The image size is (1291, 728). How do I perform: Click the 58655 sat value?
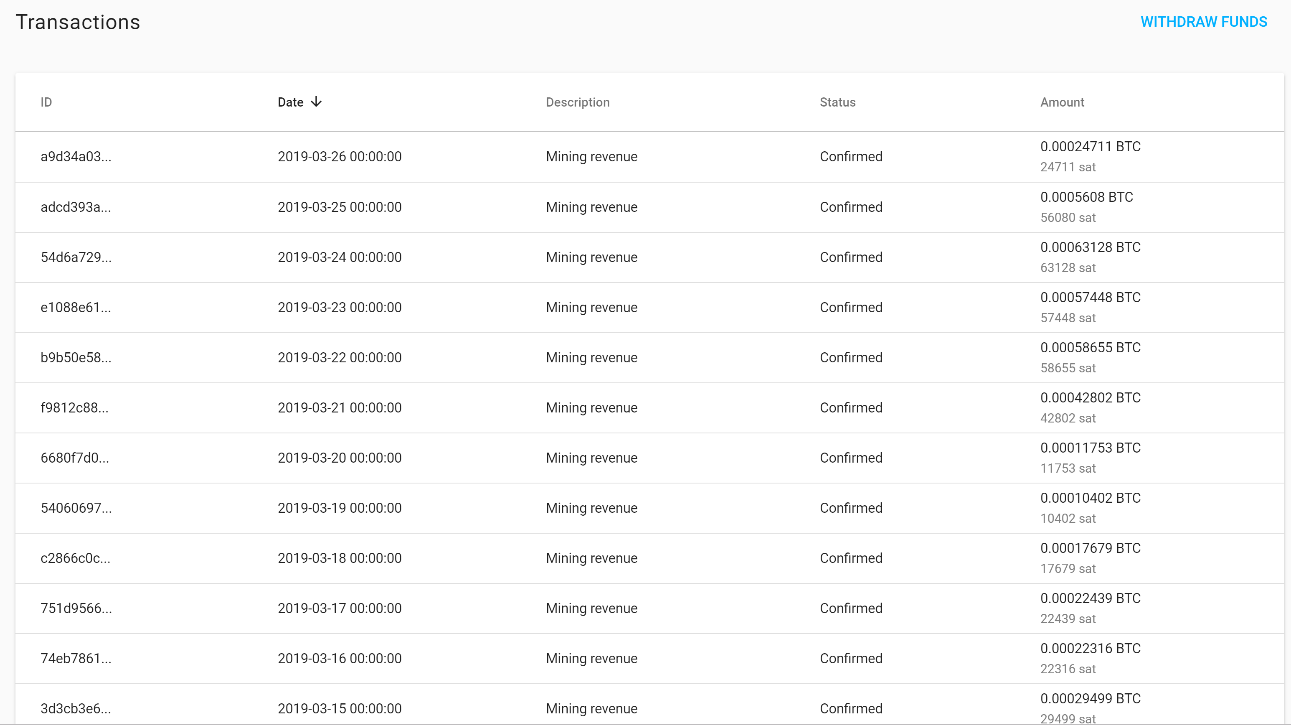point(1068,368)
